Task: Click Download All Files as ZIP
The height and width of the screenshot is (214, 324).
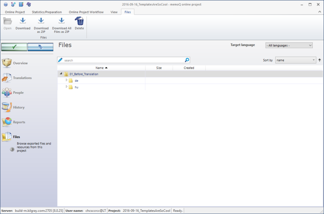Action: (x=61, y=21)
